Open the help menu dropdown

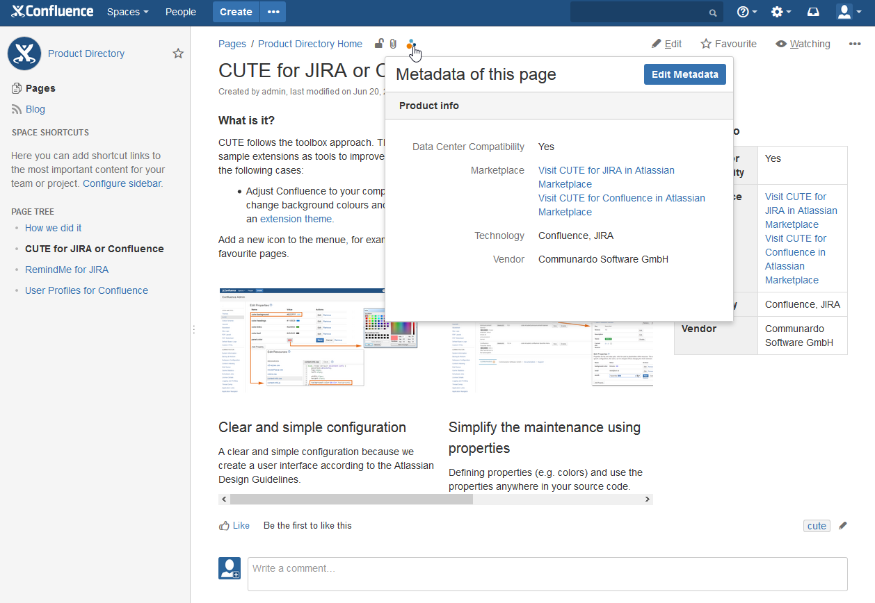pos(747,12)
